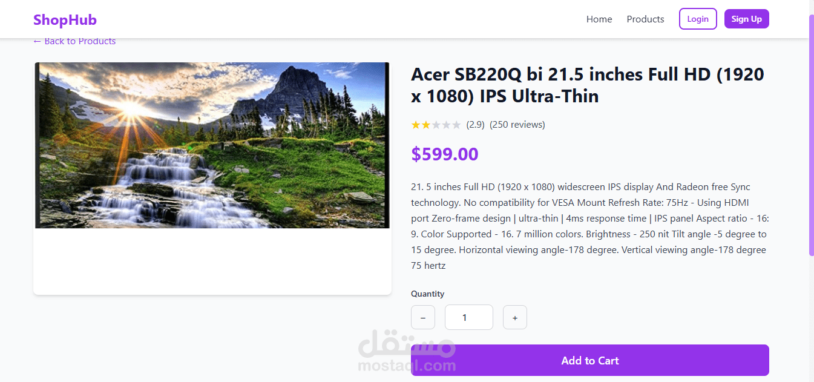Add the Acer monitor to cart
This screenshot has height=382, width=814.
589,361
